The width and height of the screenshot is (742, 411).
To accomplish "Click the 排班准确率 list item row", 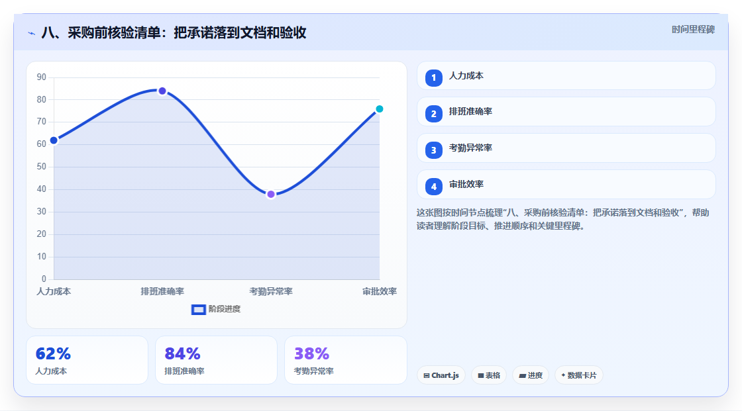I will [566, 112].
